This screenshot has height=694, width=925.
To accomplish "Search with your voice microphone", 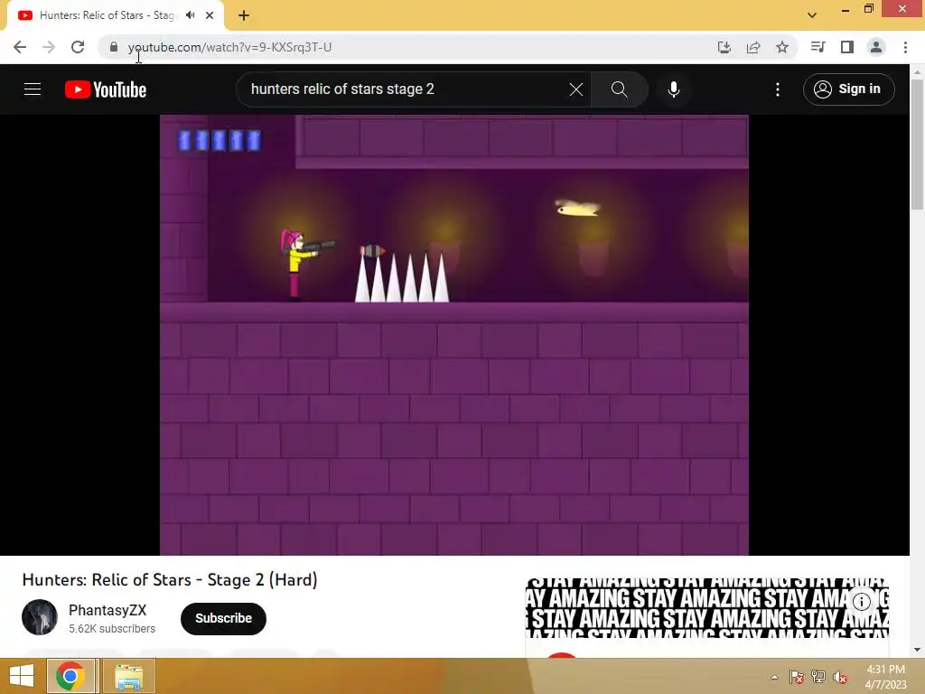I will (x=674, y=89).
